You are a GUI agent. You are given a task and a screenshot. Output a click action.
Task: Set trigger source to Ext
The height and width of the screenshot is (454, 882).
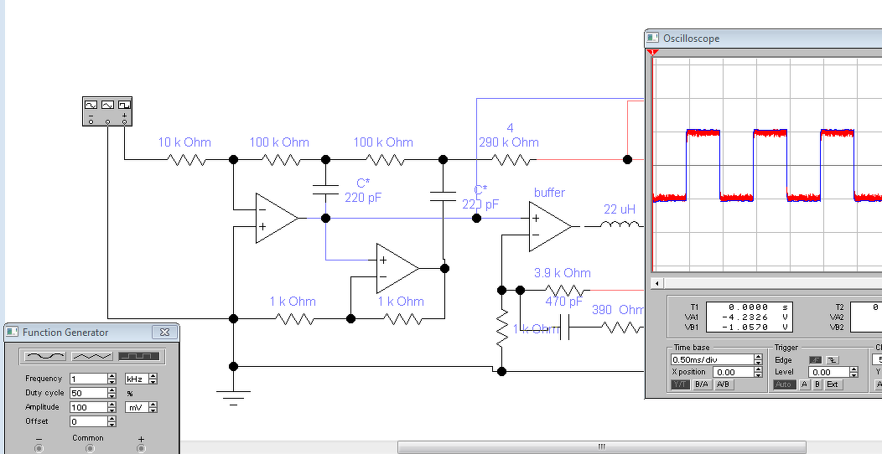click(832, 384)
